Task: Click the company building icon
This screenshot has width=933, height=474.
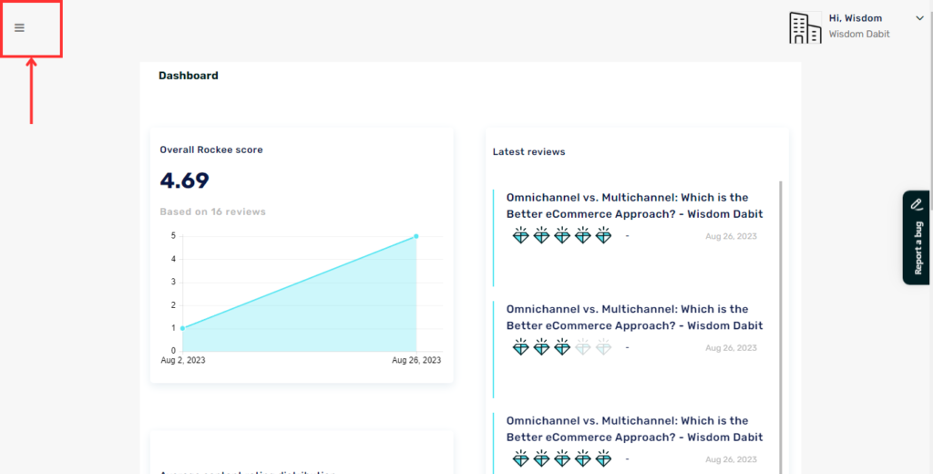Action: [805, 28]
